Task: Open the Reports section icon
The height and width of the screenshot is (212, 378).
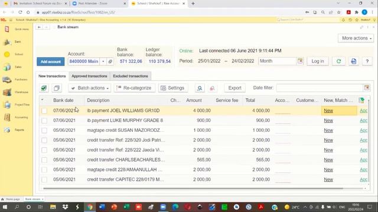Action: [7, 130]
